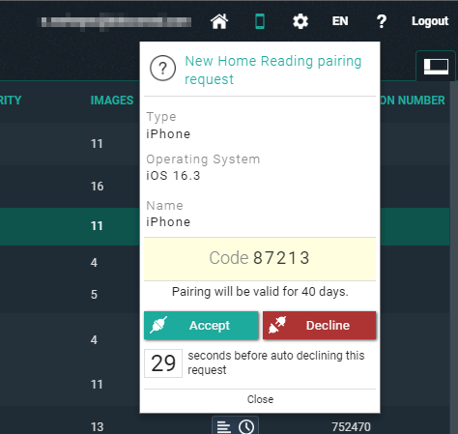Viewport: 458px width, 434px height.
Task: Switch language using the EN selector
Action: (x=340, y=21)
